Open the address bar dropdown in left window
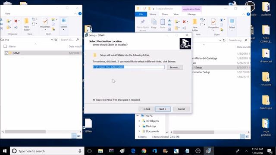The height and width of the screenshot is (155, 276). (x=52, y=40)
